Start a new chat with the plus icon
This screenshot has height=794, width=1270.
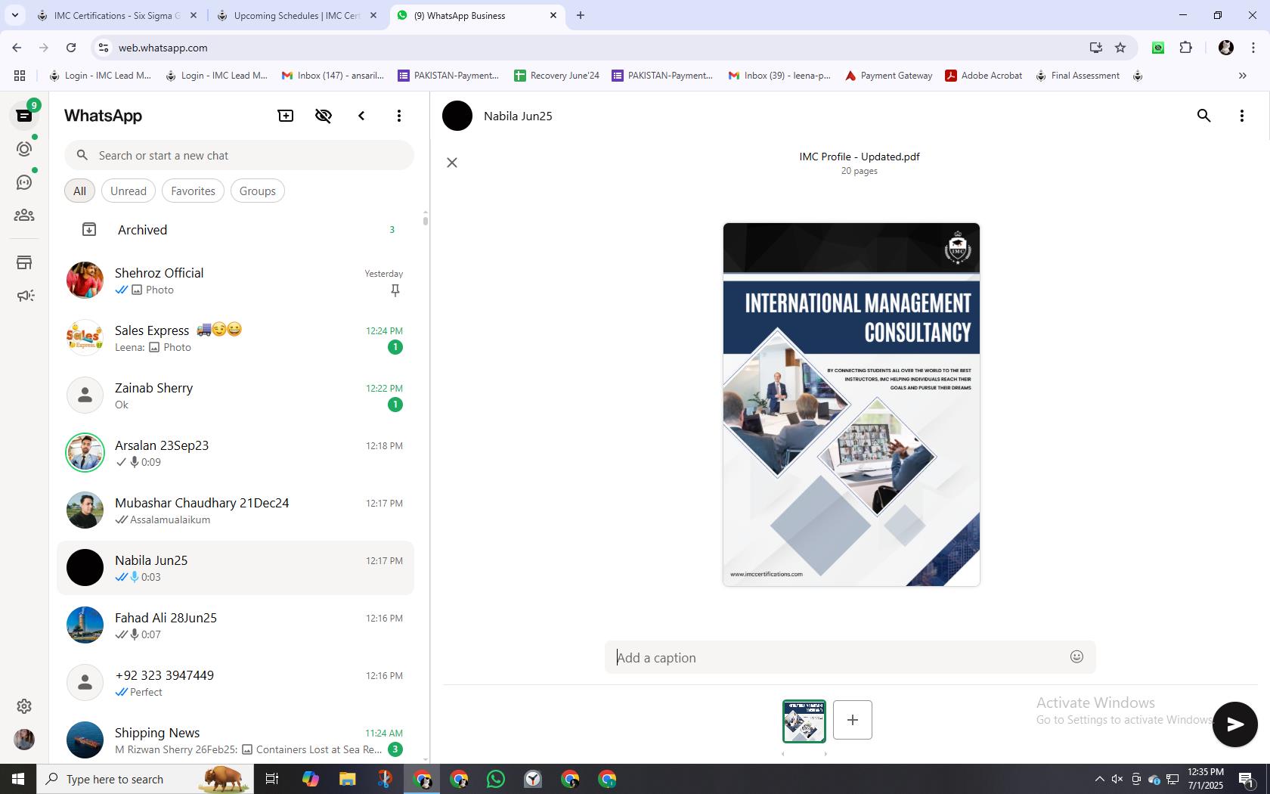[x=286, y=116]
